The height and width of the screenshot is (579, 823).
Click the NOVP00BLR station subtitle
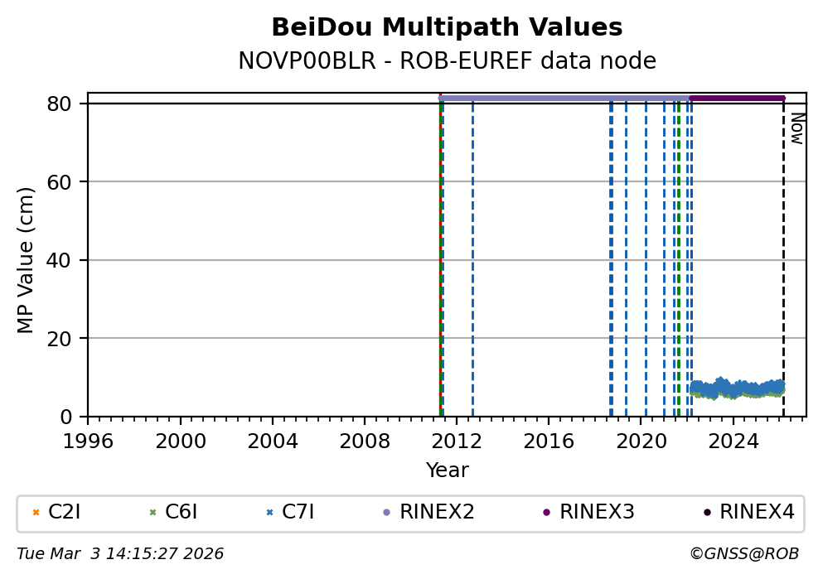pos(447,61)
